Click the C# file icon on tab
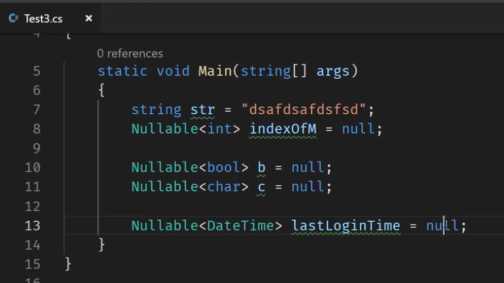This screenshot has width=504, height=283. coord(13,19)
